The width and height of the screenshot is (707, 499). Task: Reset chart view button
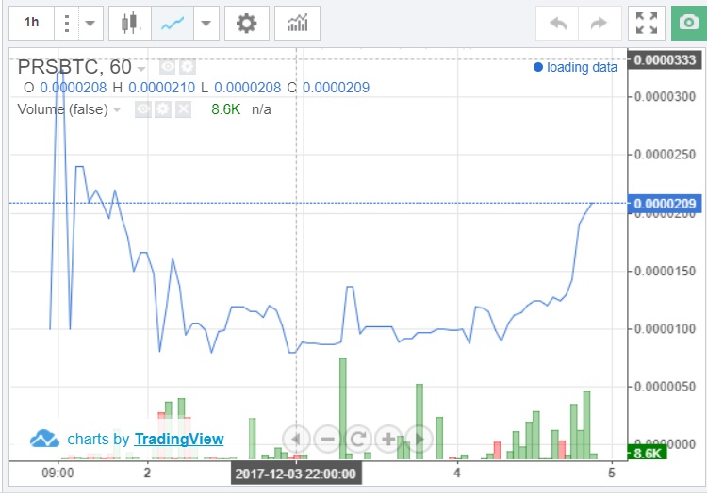click(x=358, y=439)
